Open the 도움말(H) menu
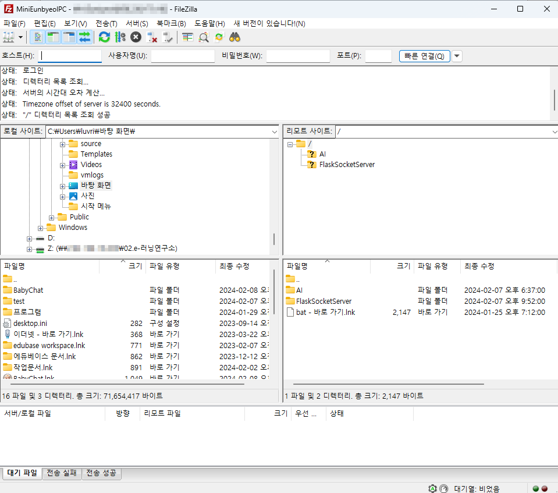Viewport: 558px width, 493px height. (209, 23)
